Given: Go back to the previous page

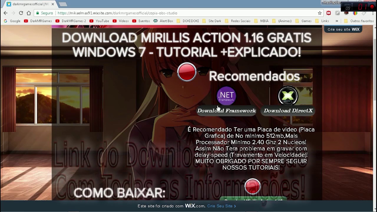Looking at the screenshot, I should click(x=6, y=13).
